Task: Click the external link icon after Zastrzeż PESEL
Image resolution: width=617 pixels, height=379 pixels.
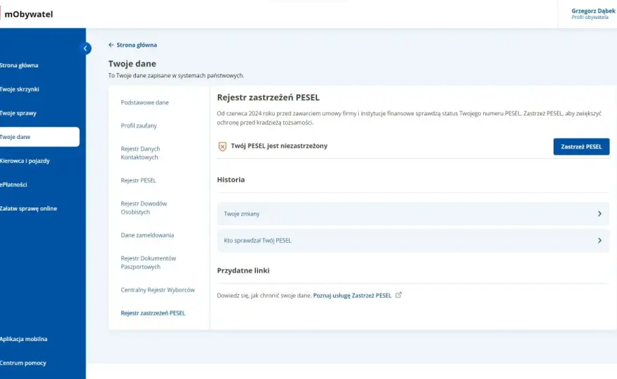Action: click(399, 295)
